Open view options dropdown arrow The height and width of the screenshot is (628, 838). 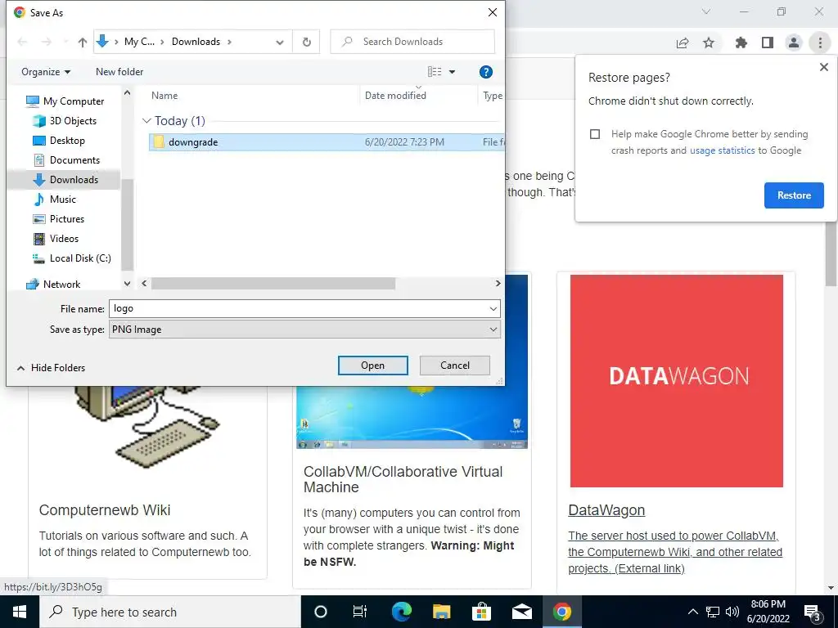point(452,72)
